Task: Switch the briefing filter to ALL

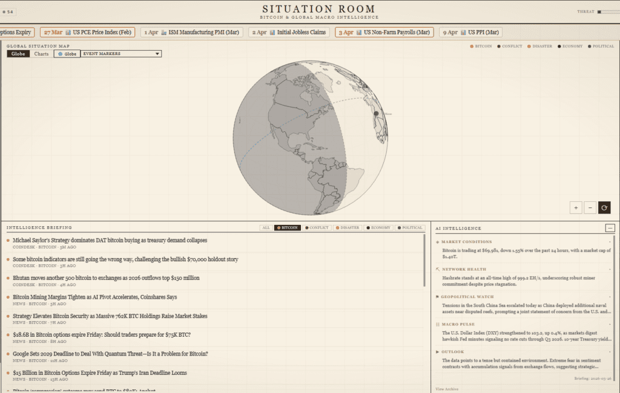Action: click(265, 228)
